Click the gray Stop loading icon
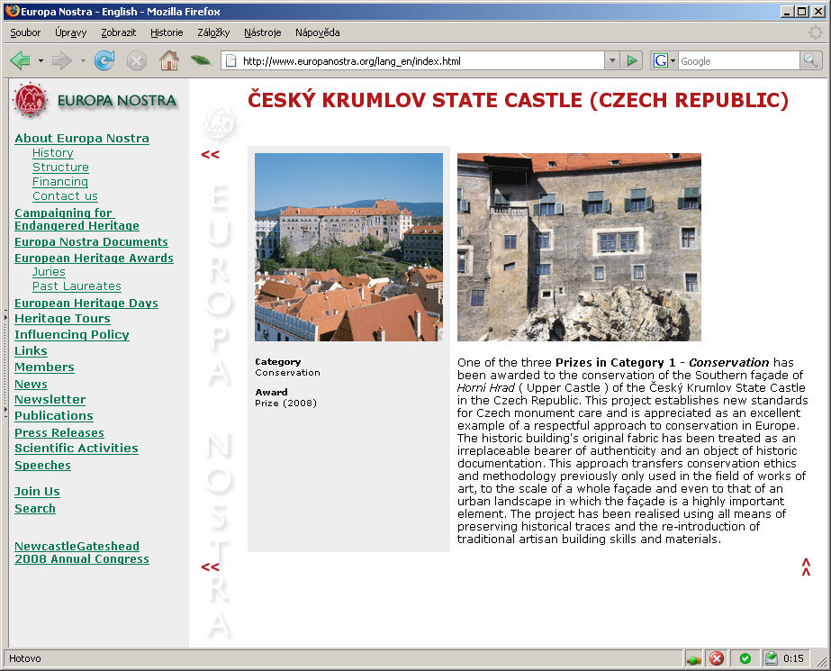This screenshot has height=671, width=831. coord(136,60)
